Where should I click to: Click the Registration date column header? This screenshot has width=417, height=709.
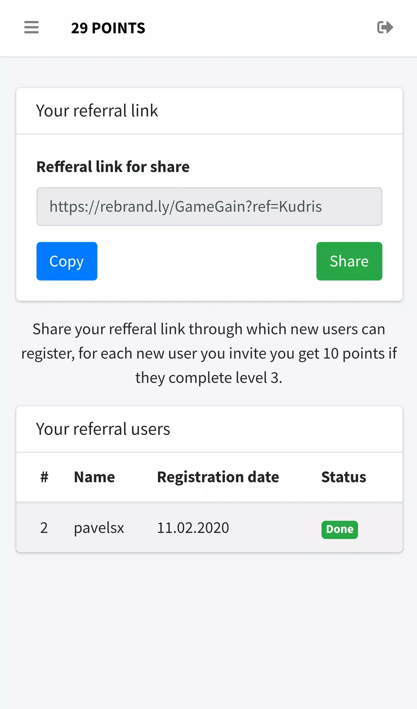click(218, 477)
